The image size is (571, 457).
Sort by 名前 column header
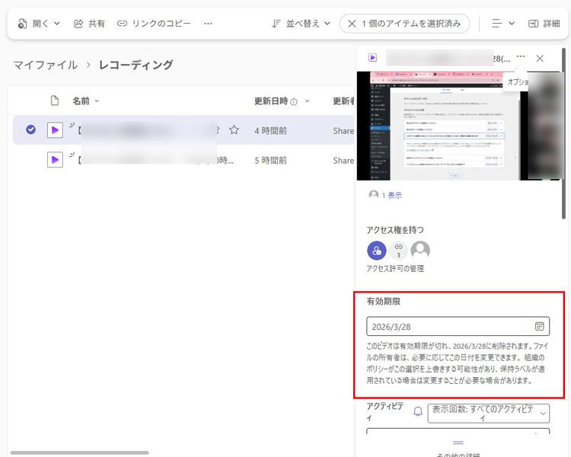[x=85, y=101]
